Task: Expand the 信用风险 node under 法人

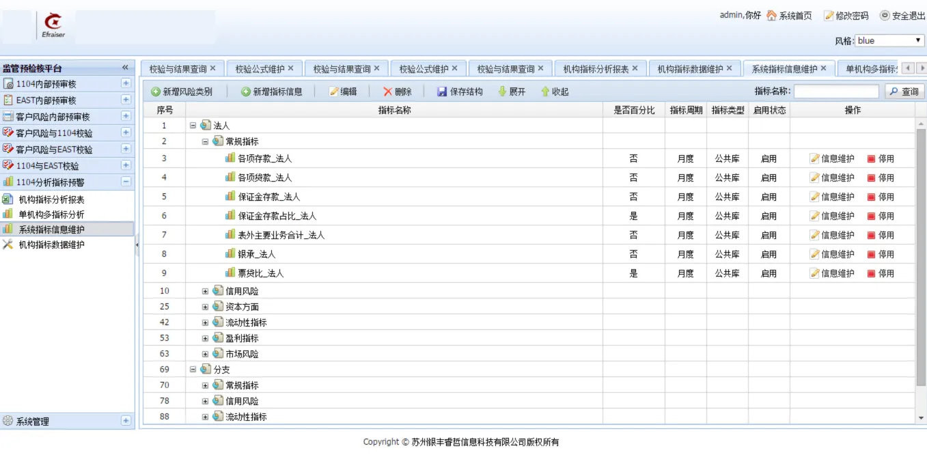Action: pos(205,291)
